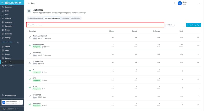Click the General icon in sidebar
This screenshot has width=204, height=111.
(x=3, y=47)
